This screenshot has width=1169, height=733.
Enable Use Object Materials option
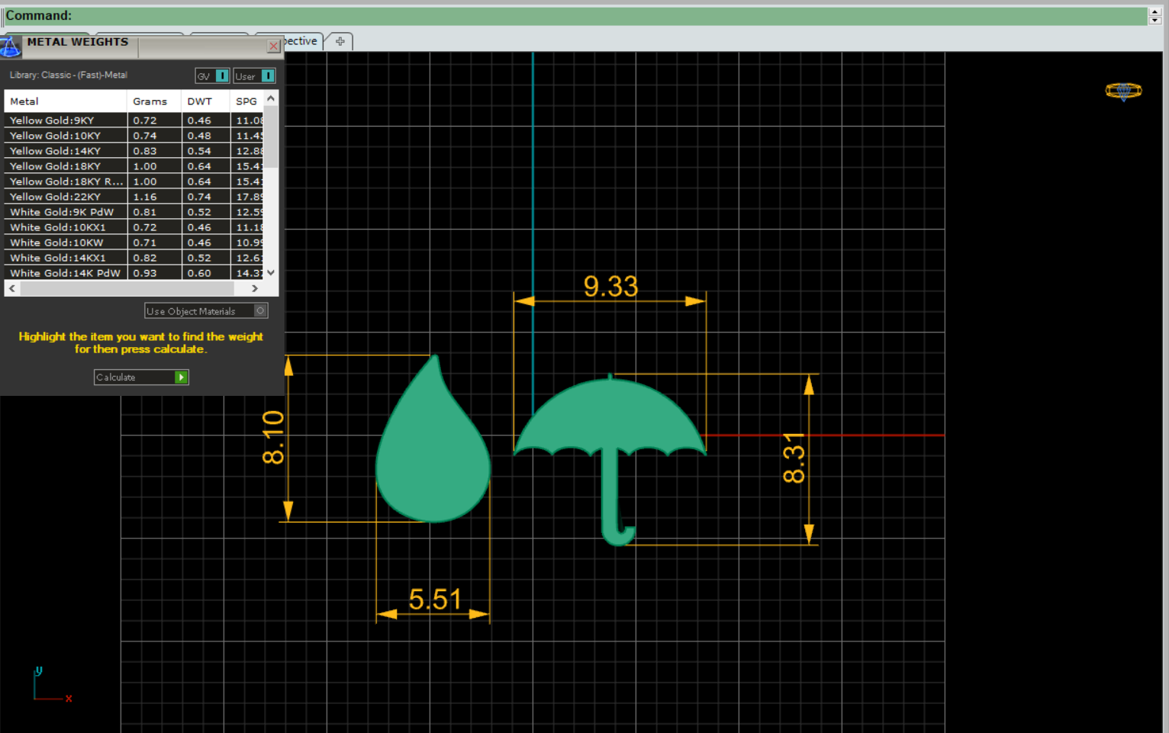click(260, 310)
